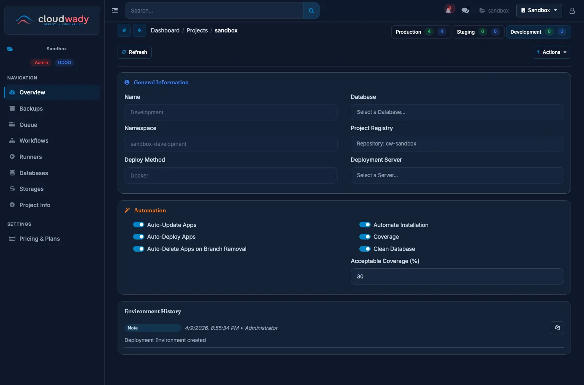Click the Runners play icon
This screenshot has width=584, height=385.
coord(12,156)
